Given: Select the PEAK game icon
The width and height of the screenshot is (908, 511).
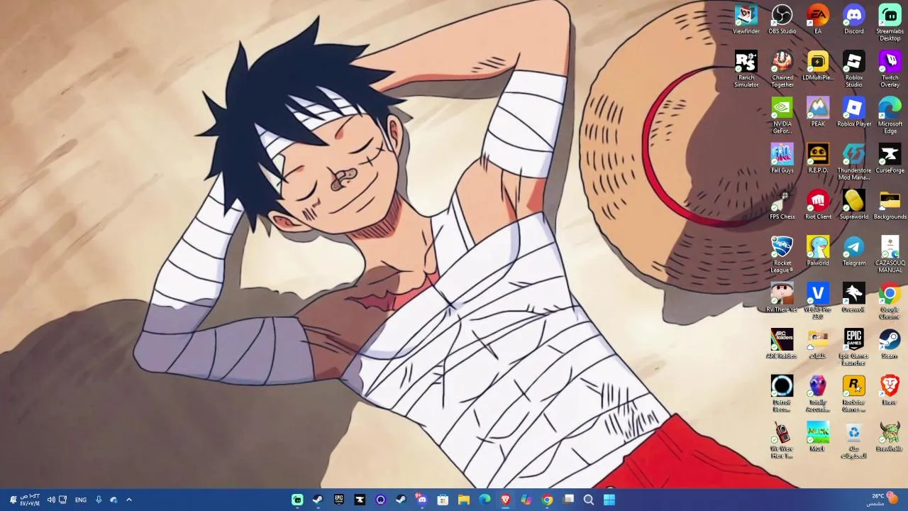Looking at the screenshot, I should (x=818, y=112).
